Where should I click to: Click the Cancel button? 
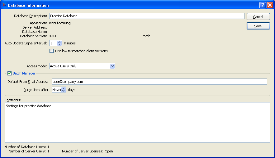click(258, 16)
